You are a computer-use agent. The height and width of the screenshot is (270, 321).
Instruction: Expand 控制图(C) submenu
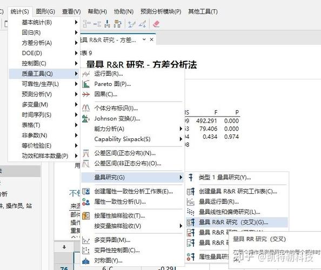click(44, 63)
